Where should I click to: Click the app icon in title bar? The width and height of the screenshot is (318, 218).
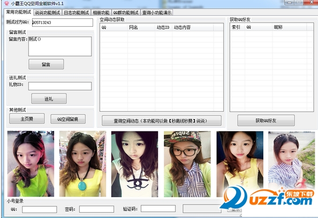pos(6,3)
